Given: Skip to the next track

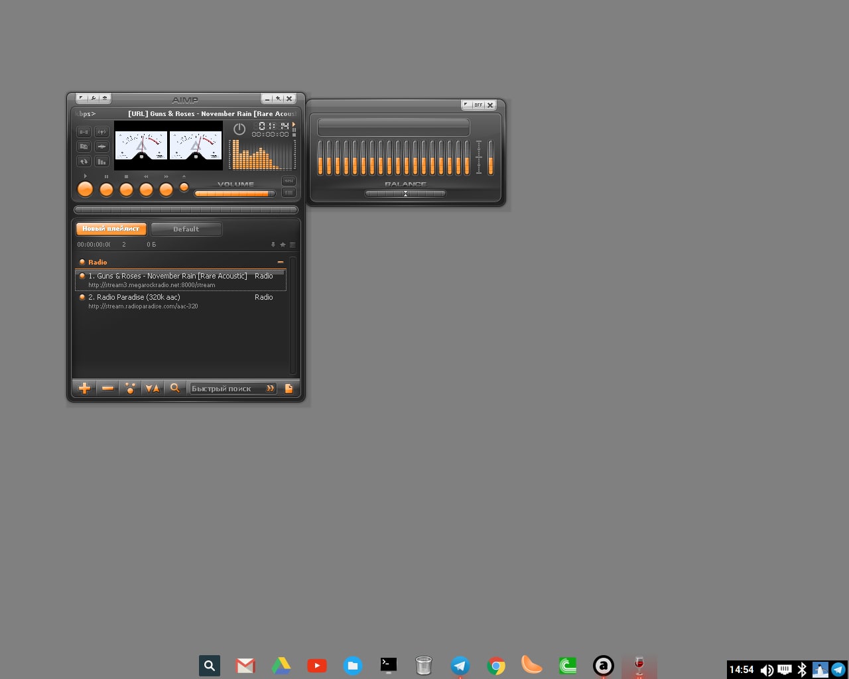Looking at the screenshot, I should click(x=166, y=190).
